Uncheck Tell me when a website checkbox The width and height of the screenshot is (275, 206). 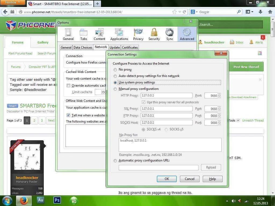click(68, 115)
